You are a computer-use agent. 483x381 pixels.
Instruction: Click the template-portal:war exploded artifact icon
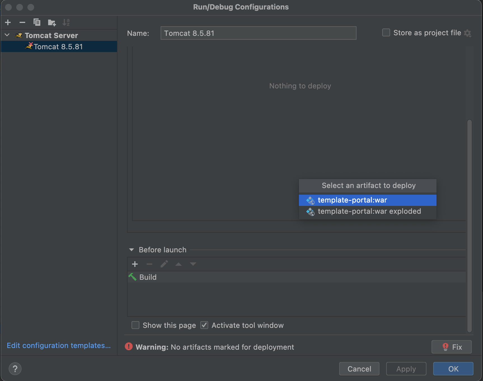pos(310,211)
